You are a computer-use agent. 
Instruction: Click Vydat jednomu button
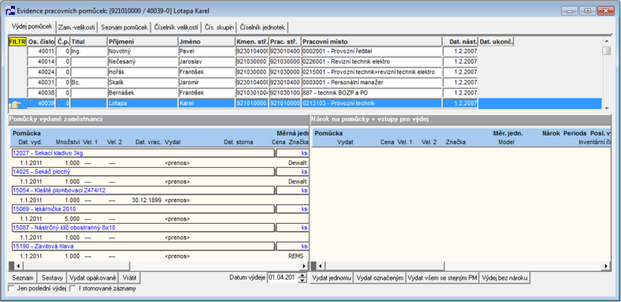point(331,278)
